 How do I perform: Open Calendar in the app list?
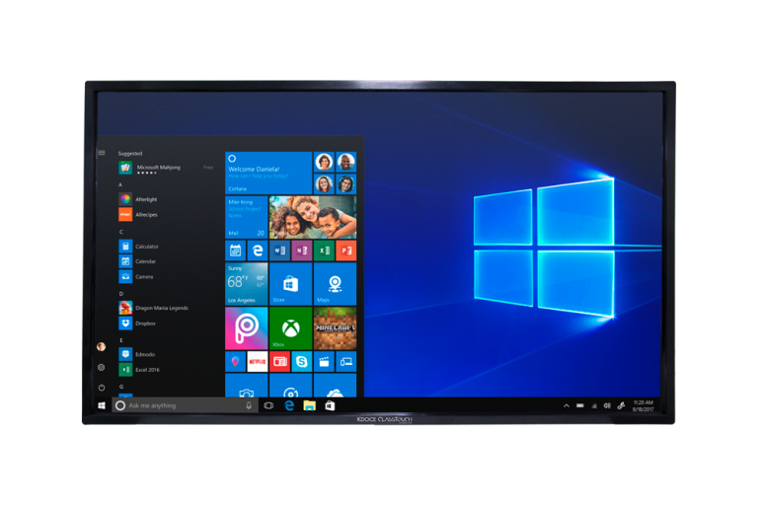coord(138,261)
